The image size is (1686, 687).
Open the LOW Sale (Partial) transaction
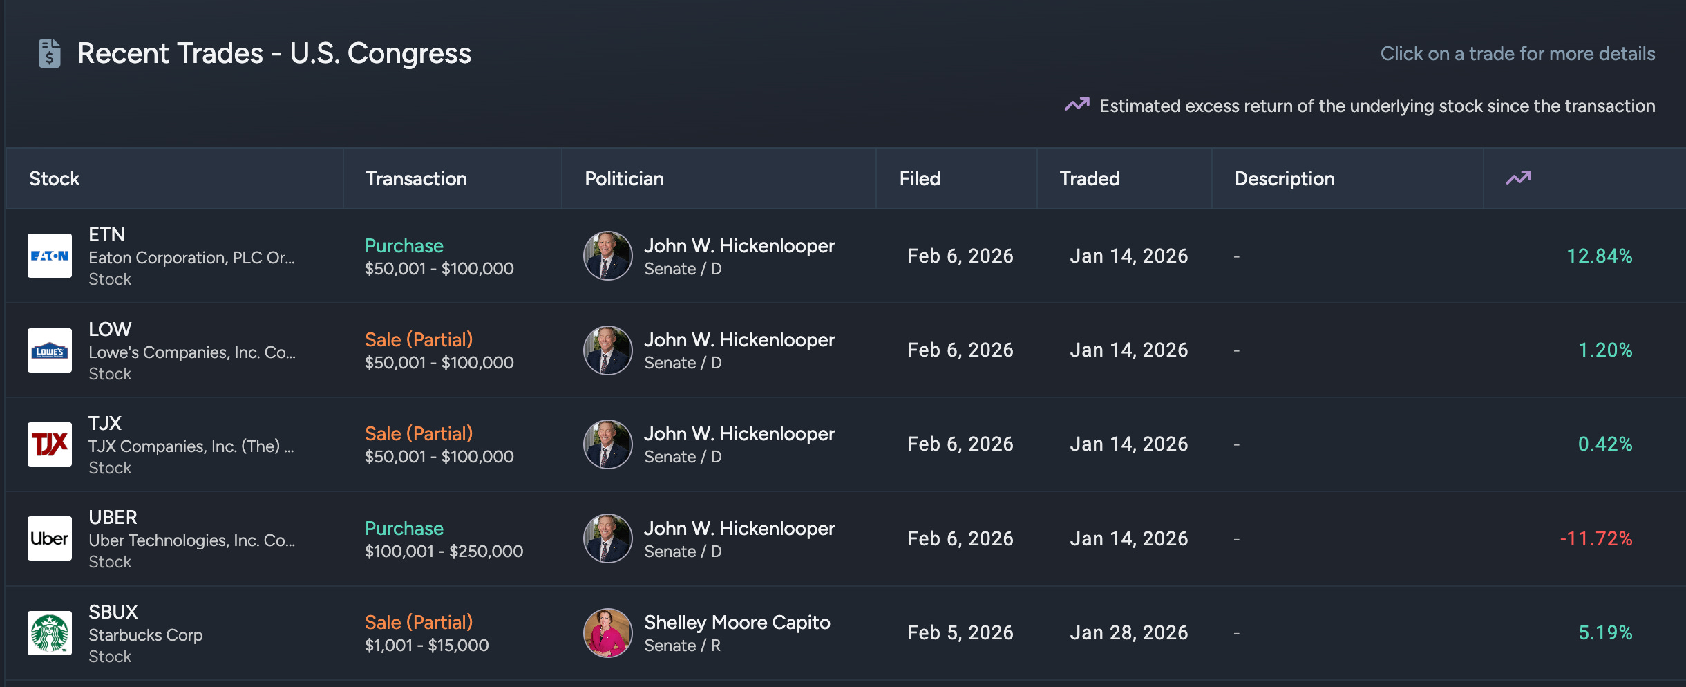pos(419,339)
